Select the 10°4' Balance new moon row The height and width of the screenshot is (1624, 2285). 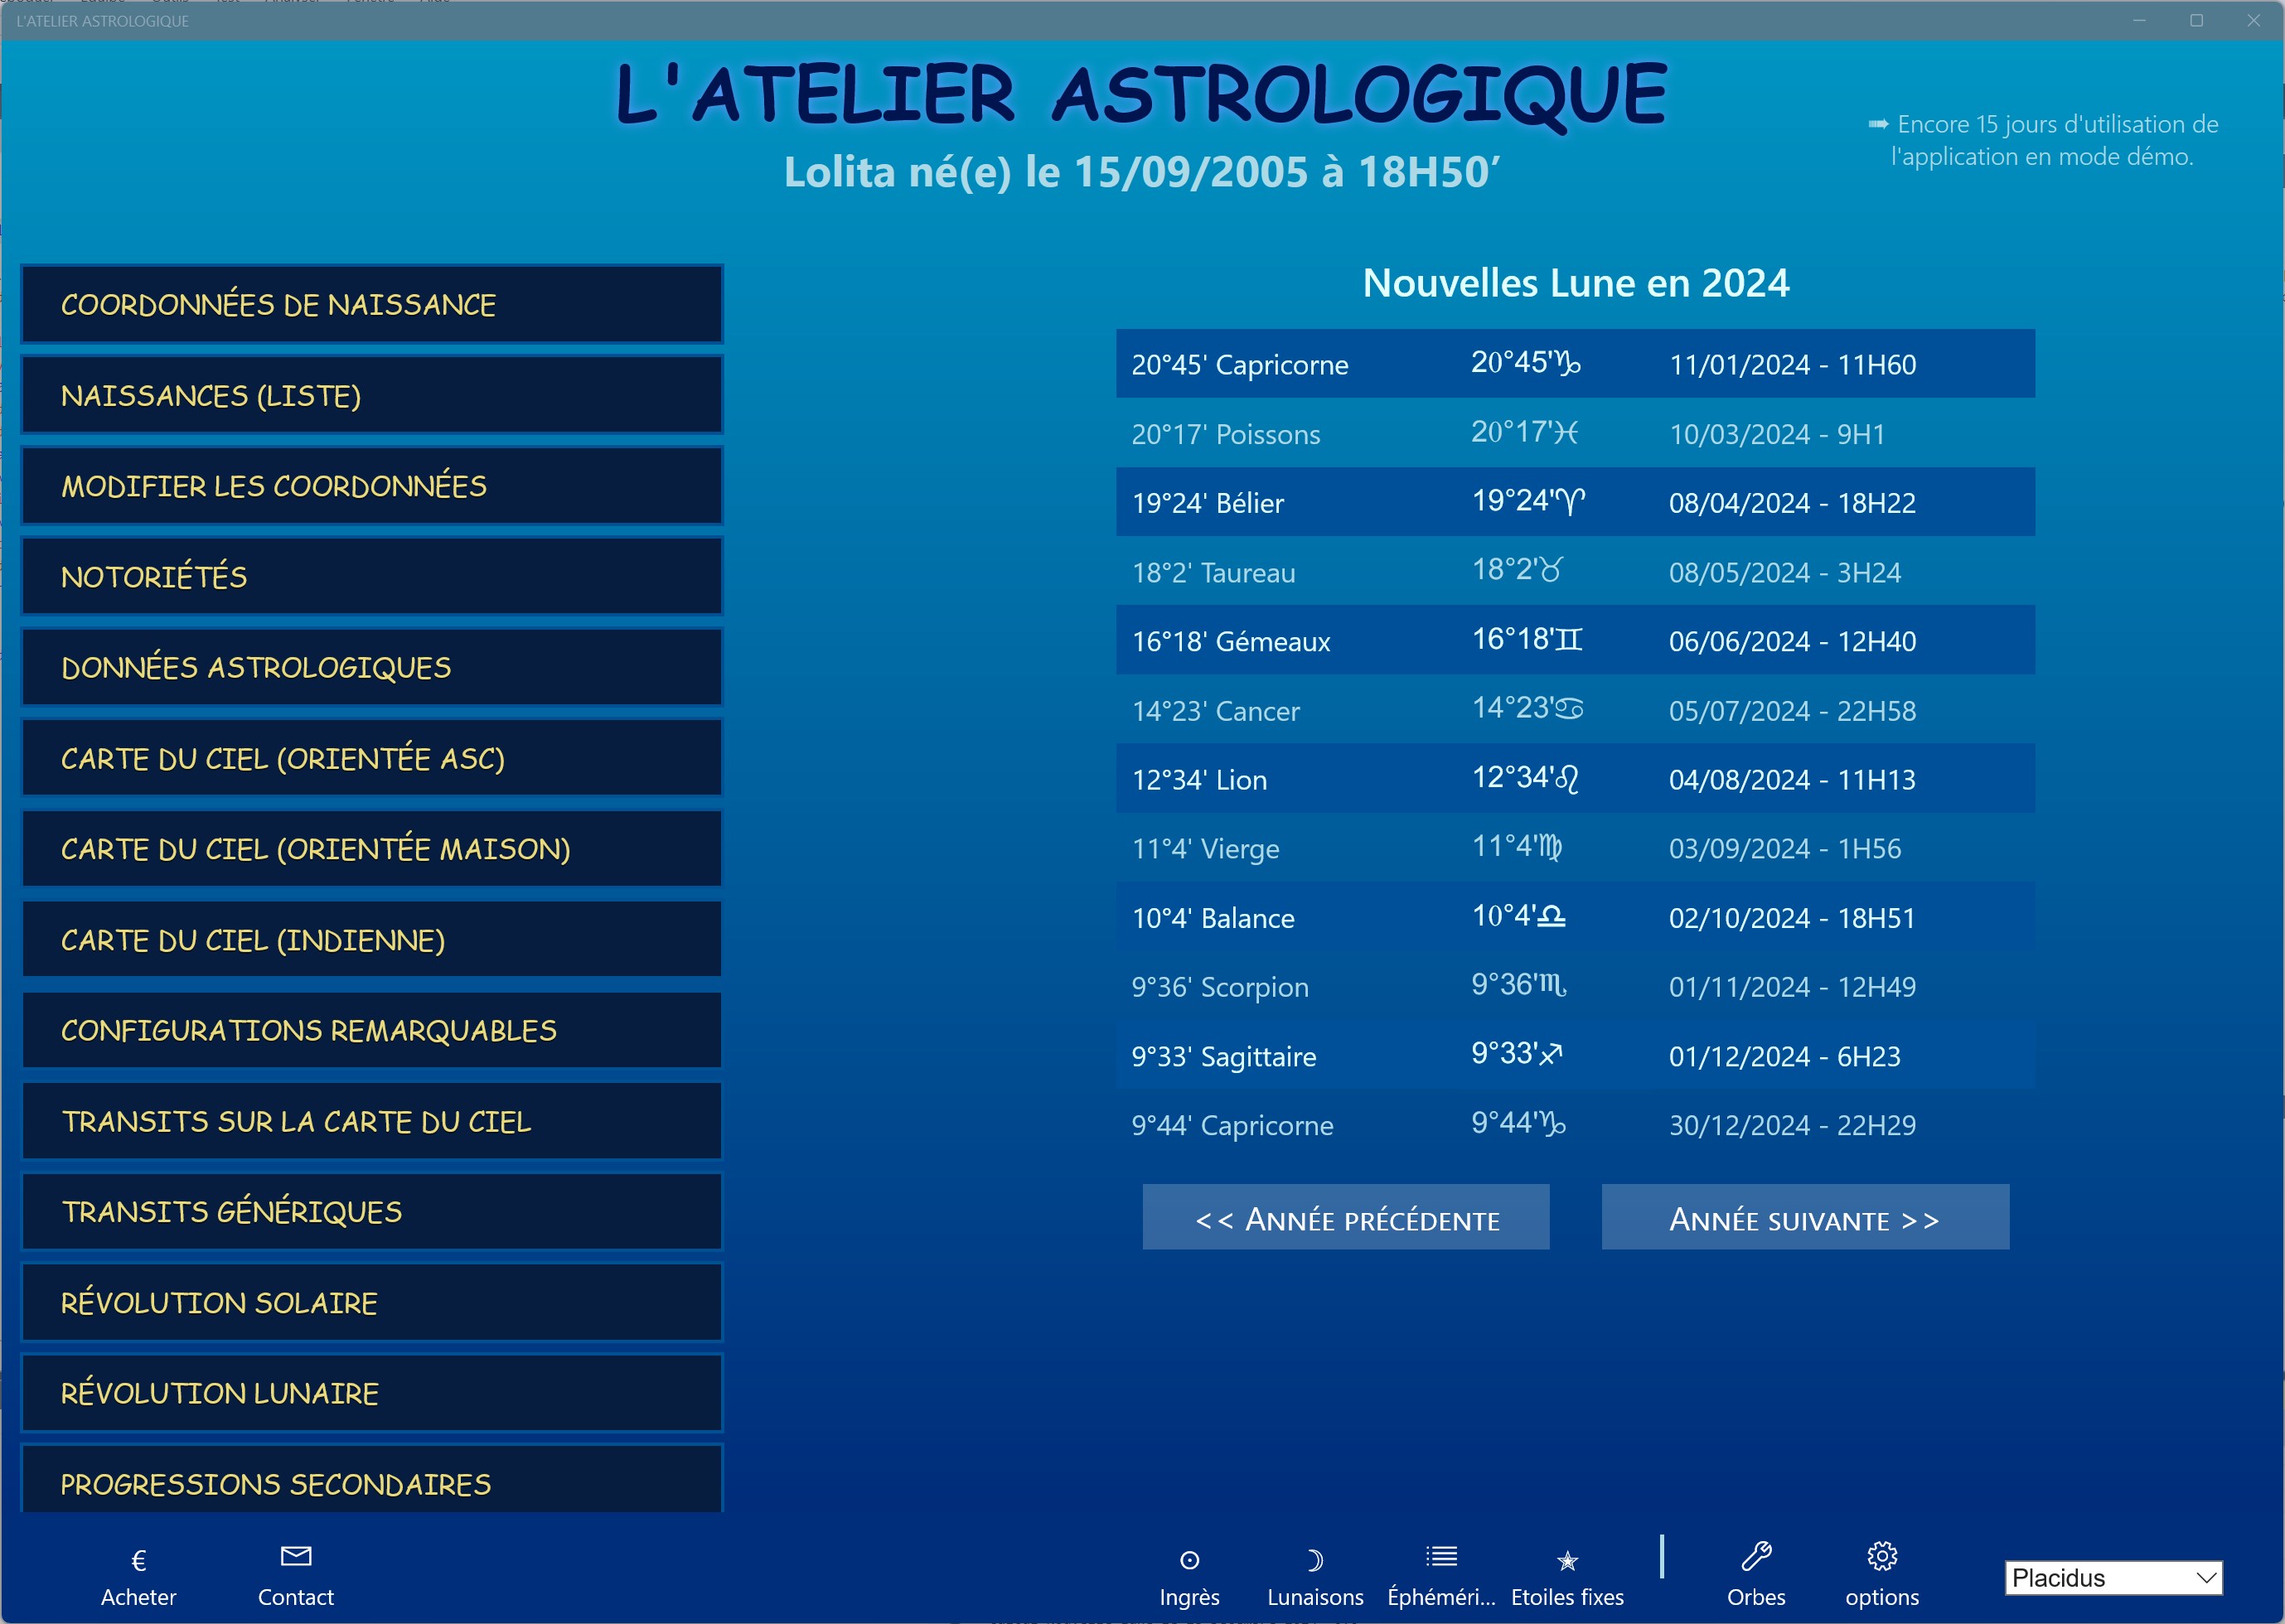click(x=1575, y=918)
